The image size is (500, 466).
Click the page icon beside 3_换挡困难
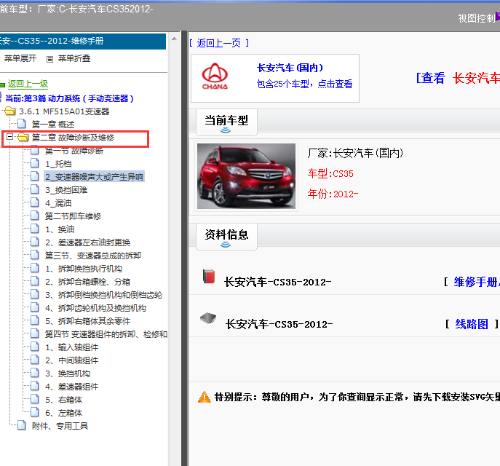(x=35, y=189)
